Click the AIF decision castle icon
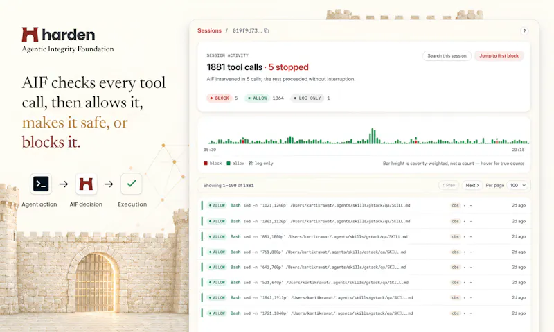The height and width of the screenshot is (332, 554). tap(86, 184)
